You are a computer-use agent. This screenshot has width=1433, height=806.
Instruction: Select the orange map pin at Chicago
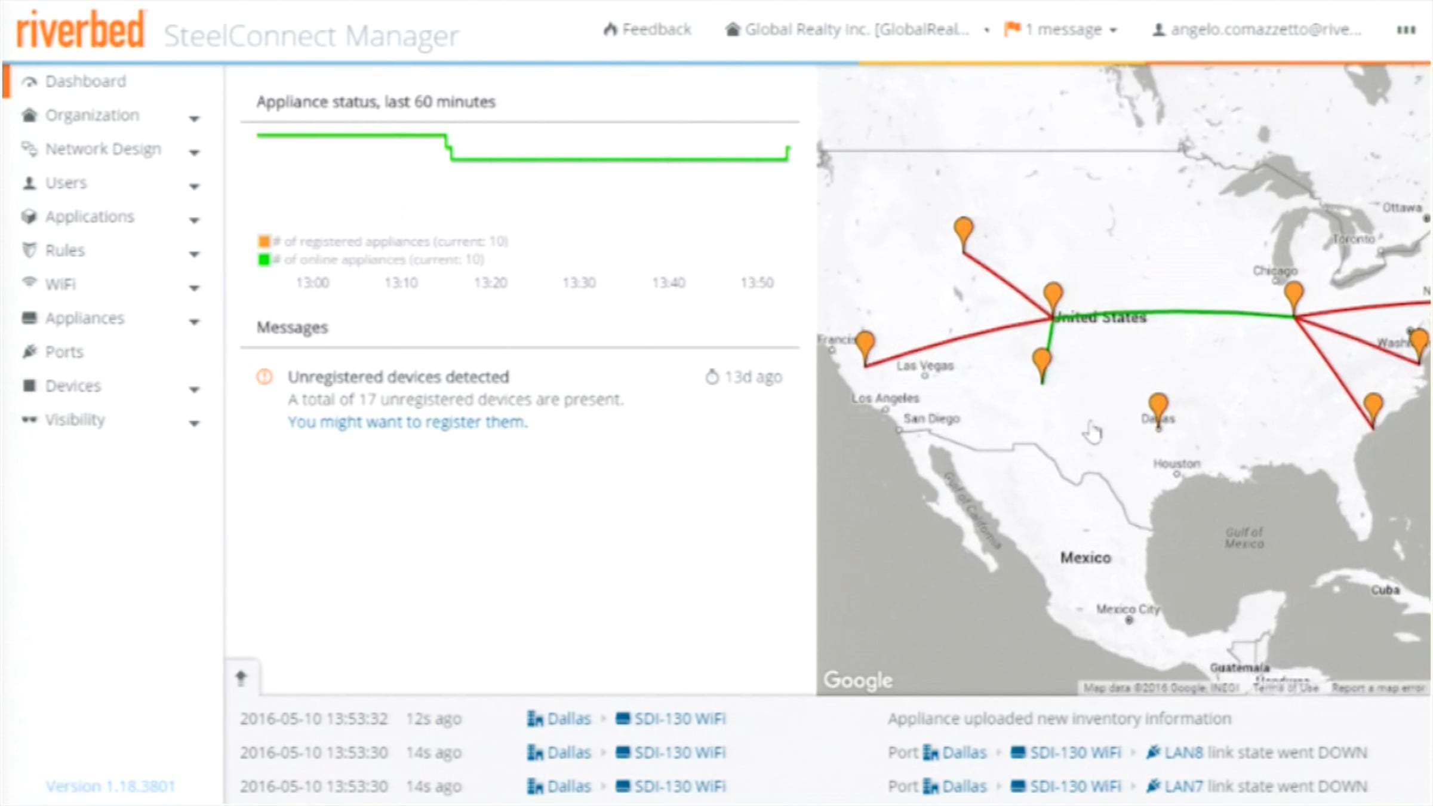click(1293, 298)
